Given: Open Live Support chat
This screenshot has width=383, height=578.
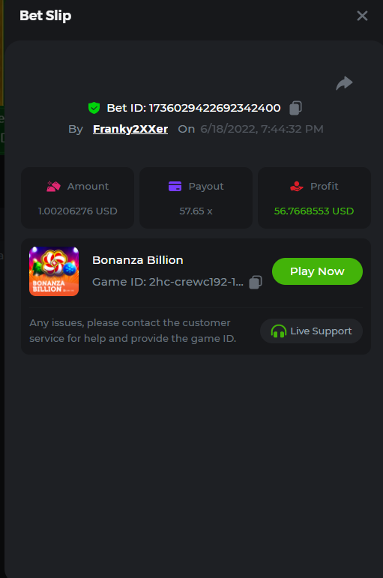Looking at the screenshot, I should [x=312, y=331].
